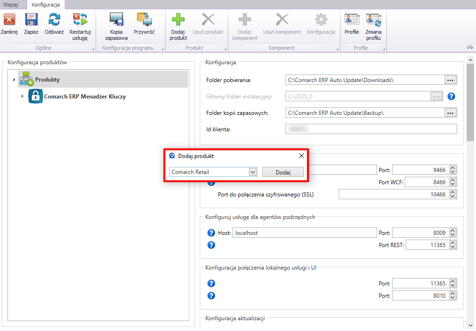The width and height of the screenshot is (476, 331).
Task: Adjust the SSL port 10466 spinner
Action: click(x=453, y=194)
